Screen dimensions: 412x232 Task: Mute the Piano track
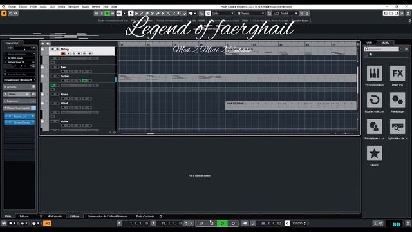click(x=53, y=94)
